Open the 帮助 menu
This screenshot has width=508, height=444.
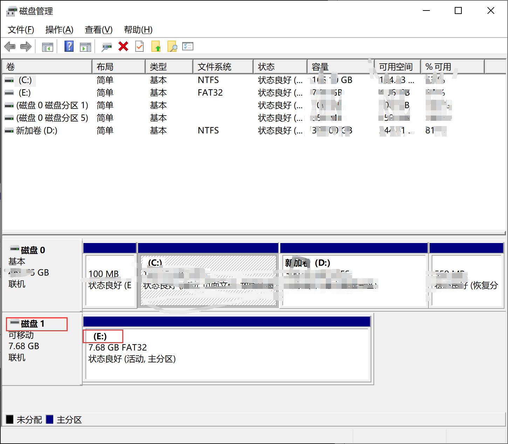point(138,30)
